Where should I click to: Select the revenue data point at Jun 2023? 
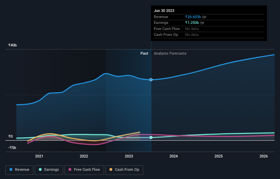click(151, 80)
